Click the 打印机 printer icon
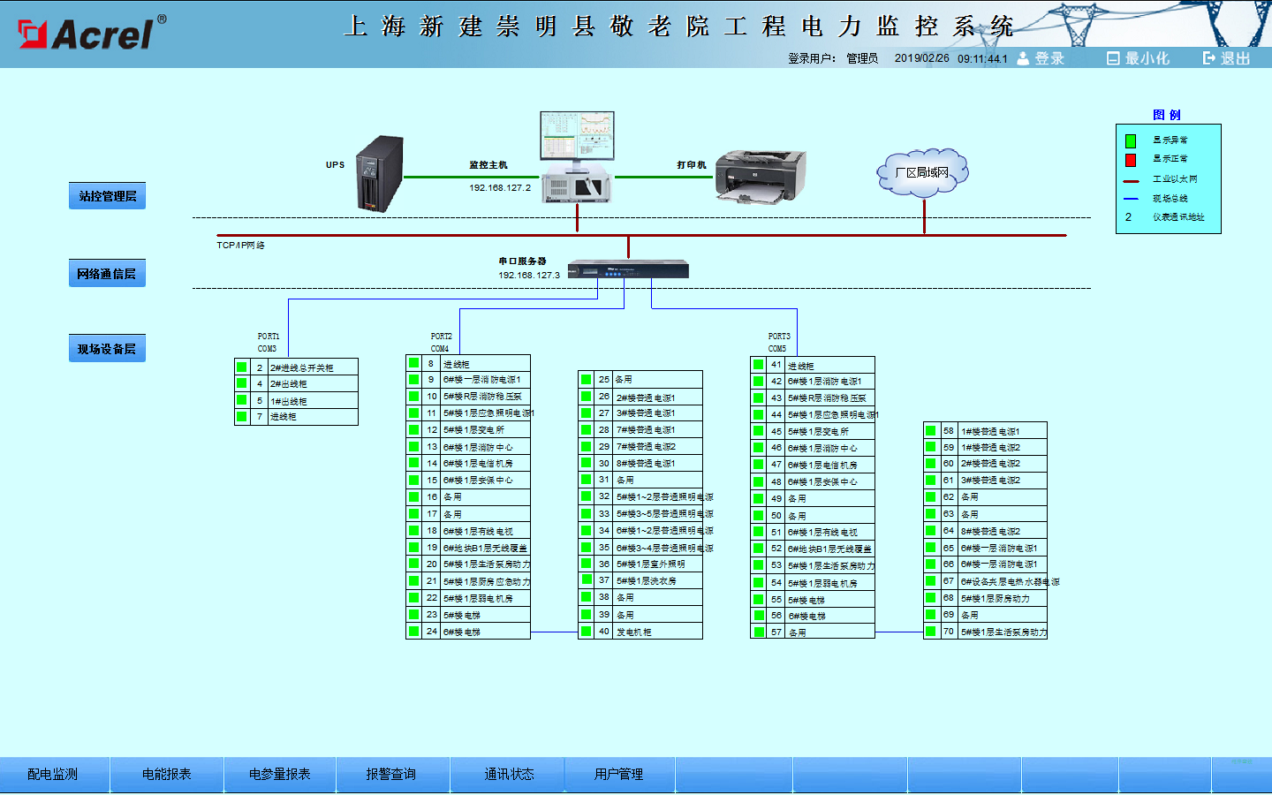 tap(760, 176)
